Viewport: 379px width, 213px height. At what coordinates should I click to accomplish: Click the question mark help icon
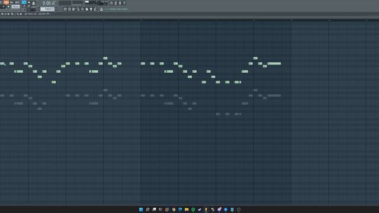point(124,3)
